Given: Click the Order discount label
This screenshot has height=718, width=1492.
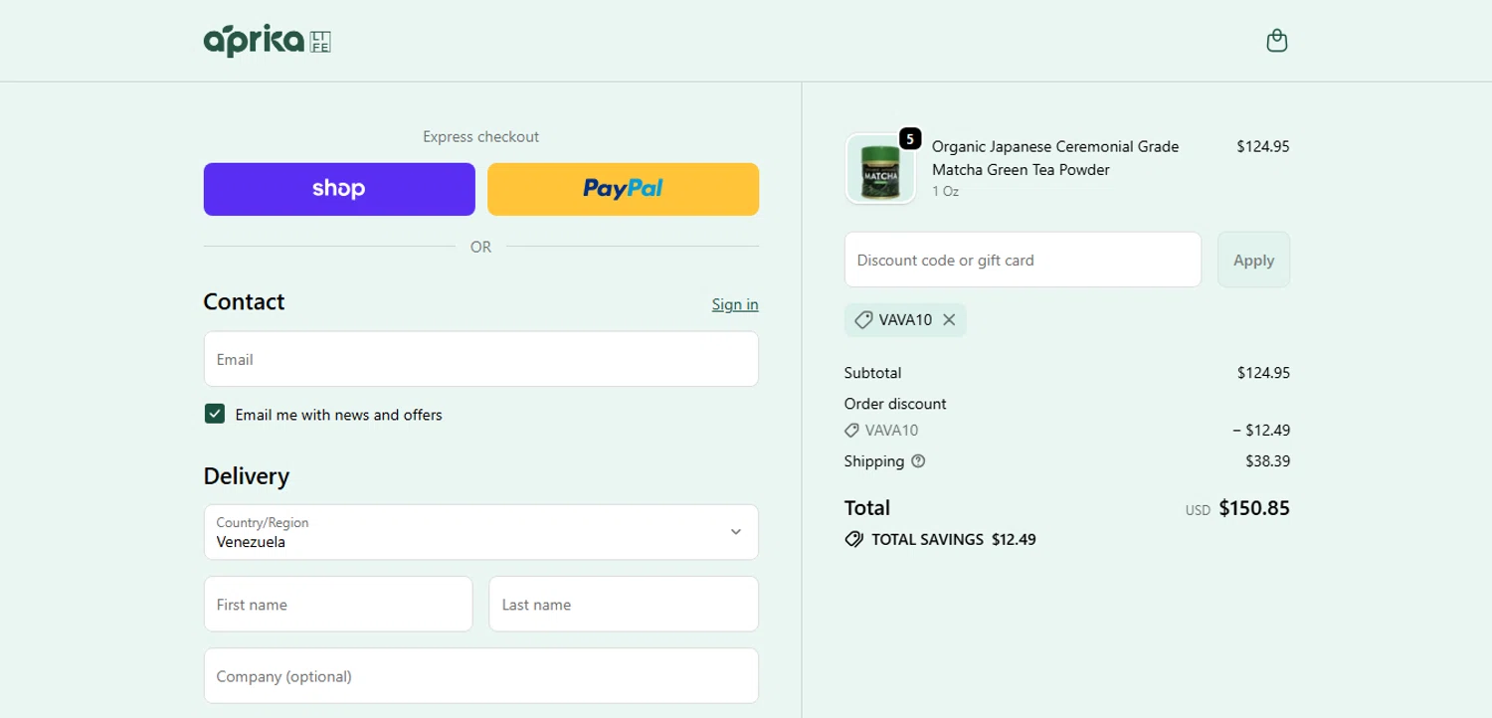Looking at the screenshot, I should click(895, 404).
